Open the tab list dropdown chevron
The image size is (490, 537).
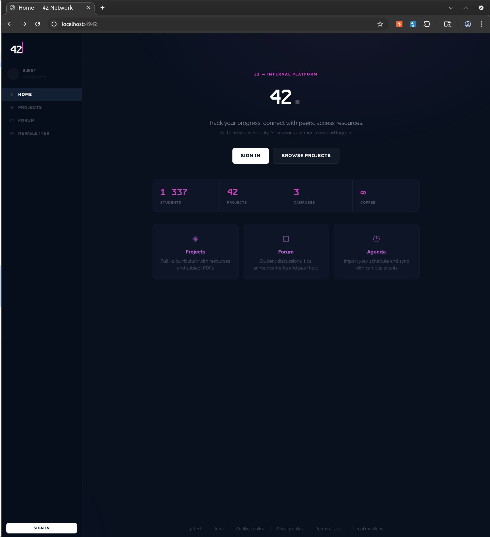coord(451,8)
